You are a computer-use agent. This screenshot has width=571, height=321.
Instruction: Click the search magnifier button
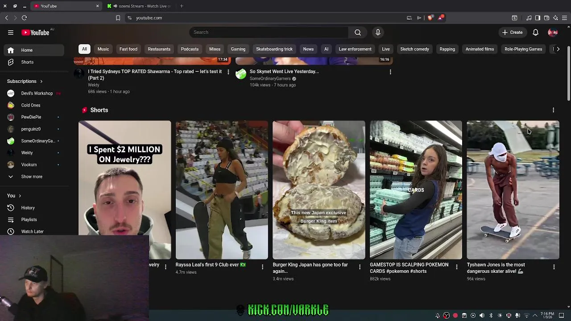(358, 32)
